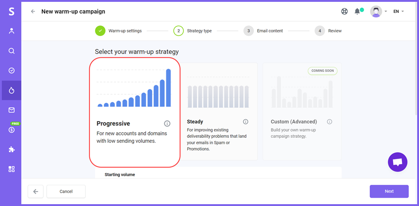Click the green completed checkmark step circle

(100, 31)
